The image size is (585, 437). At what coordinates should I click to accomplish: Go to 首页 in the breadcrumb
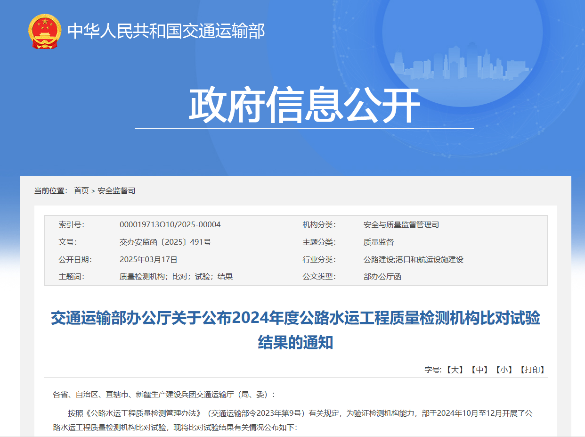pyautogui.click(x=81, y=190)
